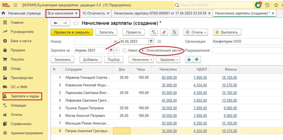The width and height of the screenshot is (283, 140).
Task: Mark document as favorite with star
Action: click(76, 23)
